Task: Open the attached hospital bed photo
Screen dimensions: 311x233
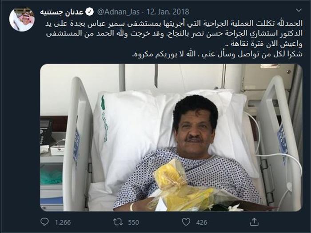Action: pos(171,137)
